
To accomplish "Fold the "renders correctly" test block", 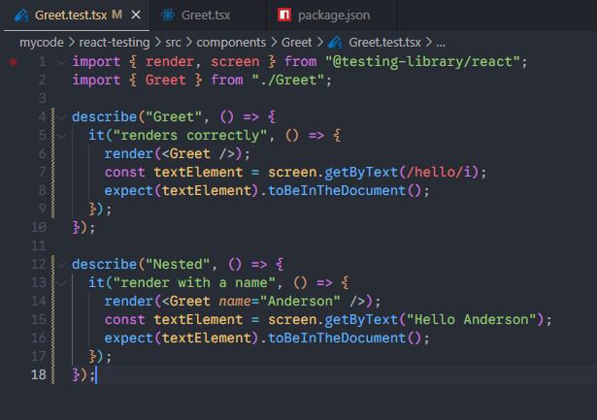I will click(60, 135).
